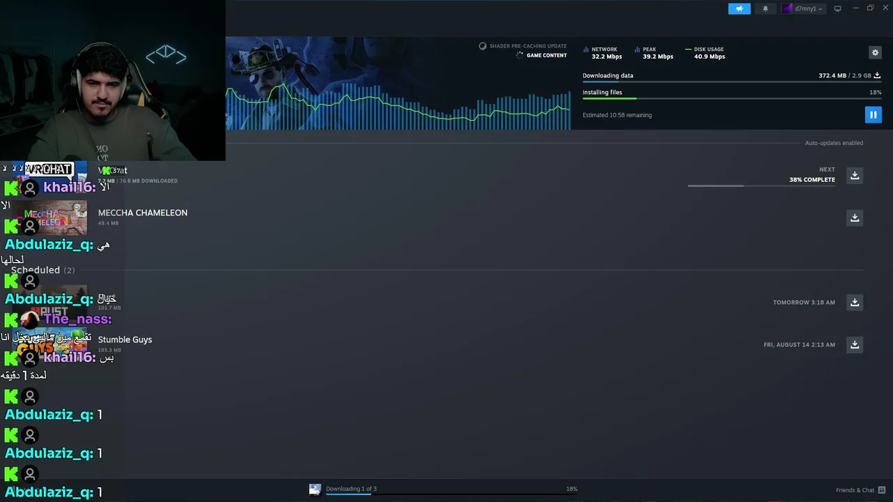Click the Disk Usage 40.9 Mbps stat
893x502 pixels.
(x=705, y=53)
